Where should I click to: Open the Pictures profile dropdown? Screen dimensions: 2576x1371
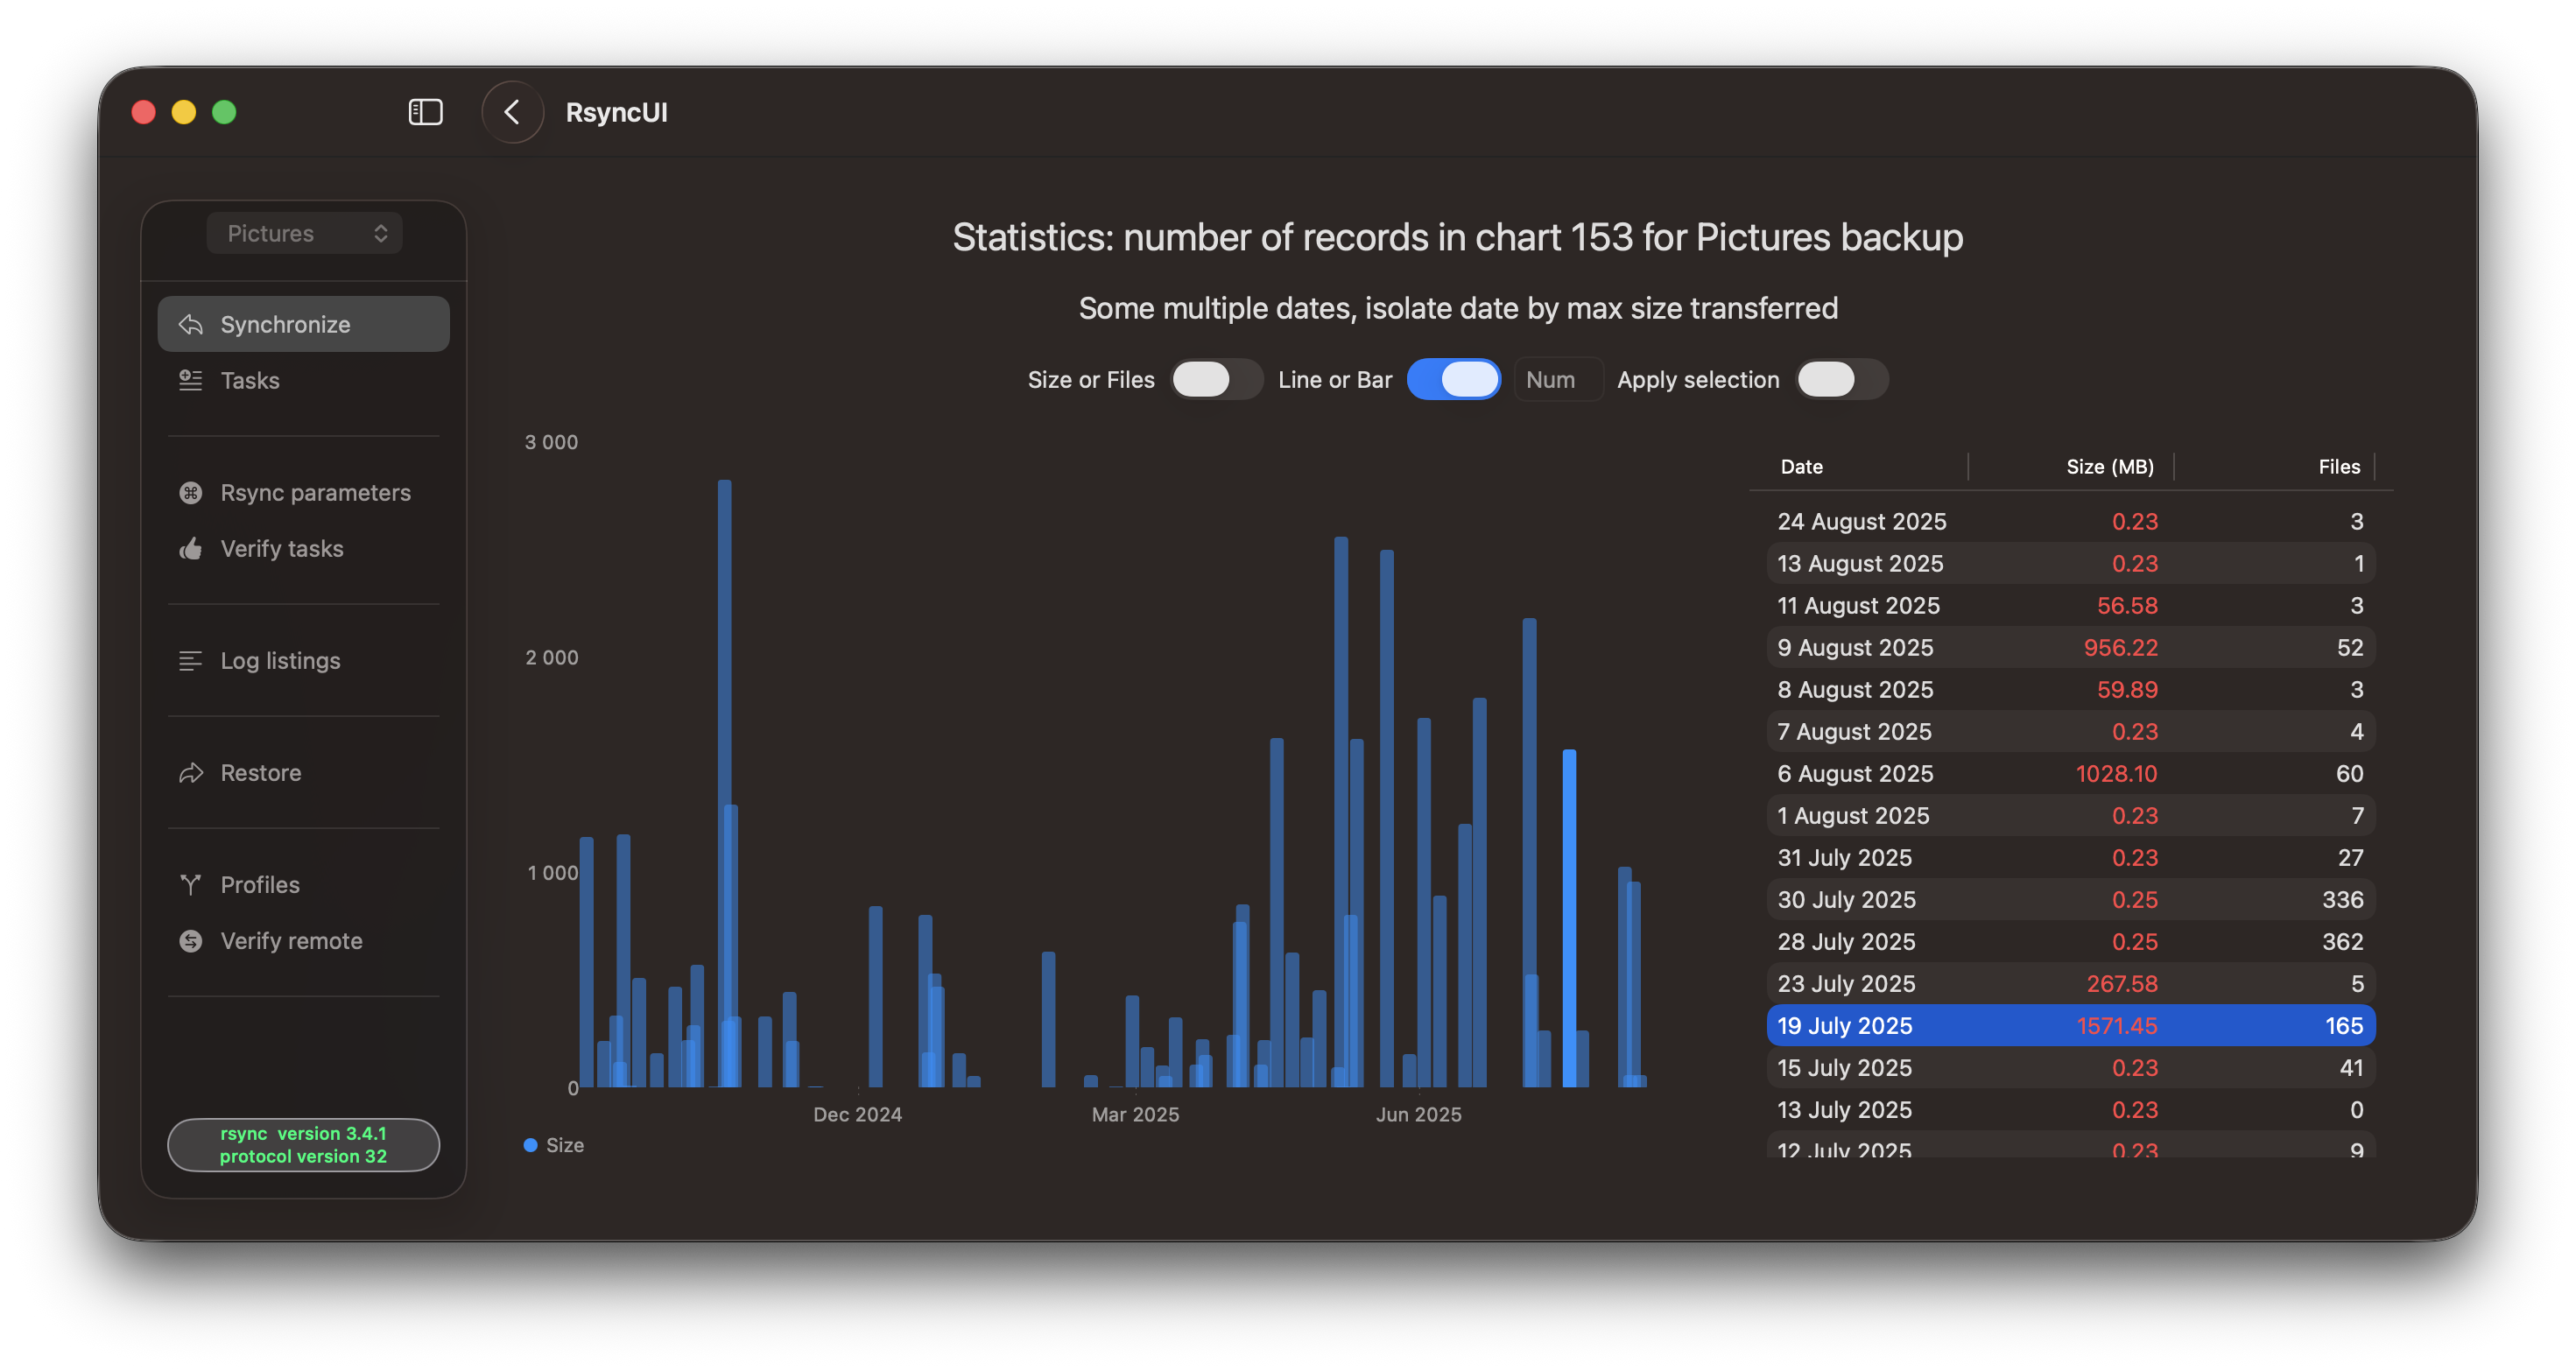pyautogui.click(x=305, y=233)
